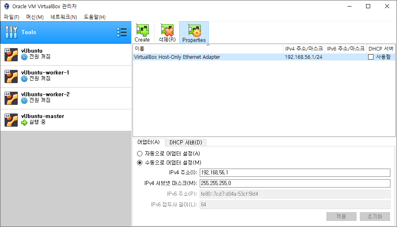Select the vUbuntu-worker-1 machine entry
This screenshot has height=227, width=397.
tap(66, 76)
